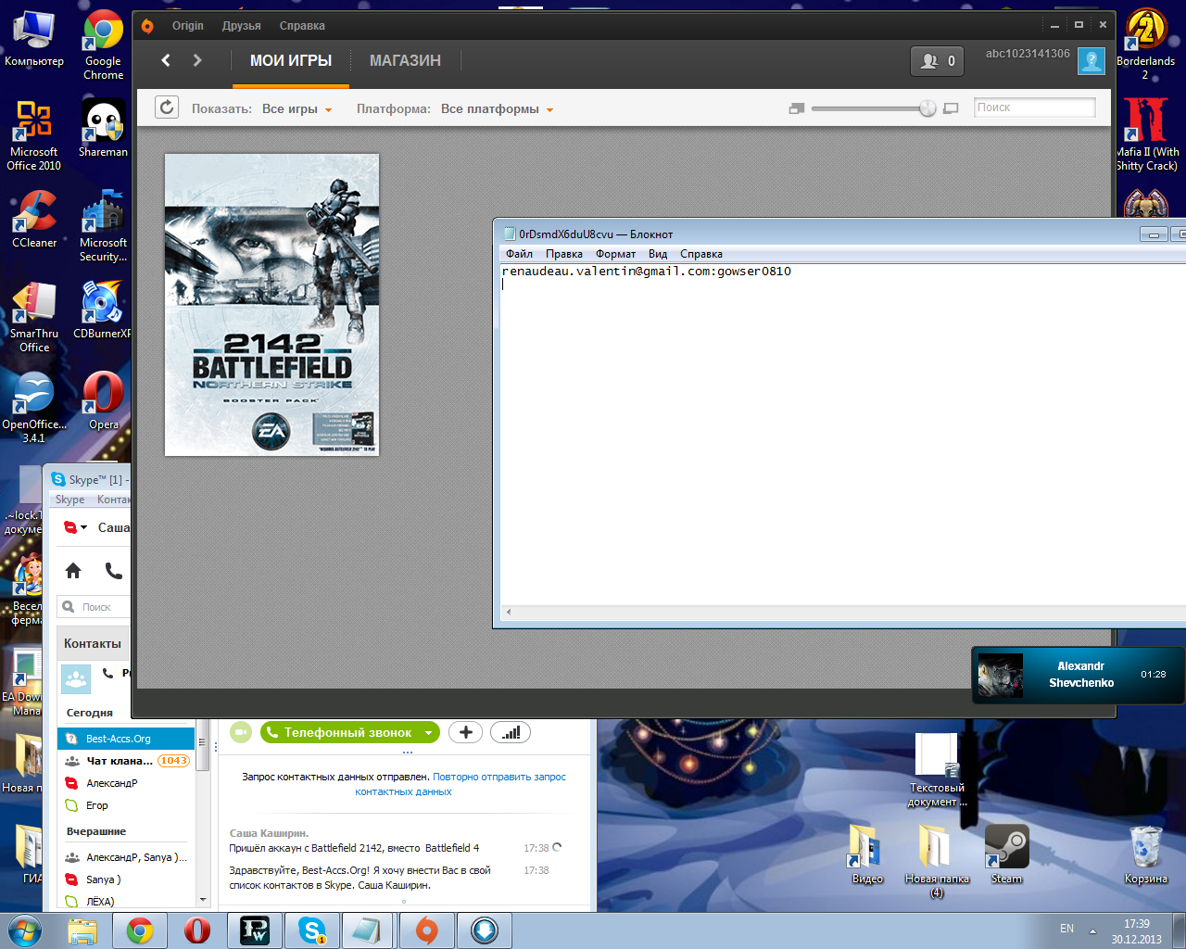
Task: Click the Alexandr Shevchenko notification popup
Action: coord(1078,675)
